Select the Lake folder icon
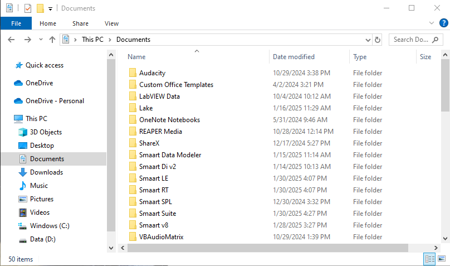Image resolution: width=450 pixels, height=266 pixels. coord(133,108)
